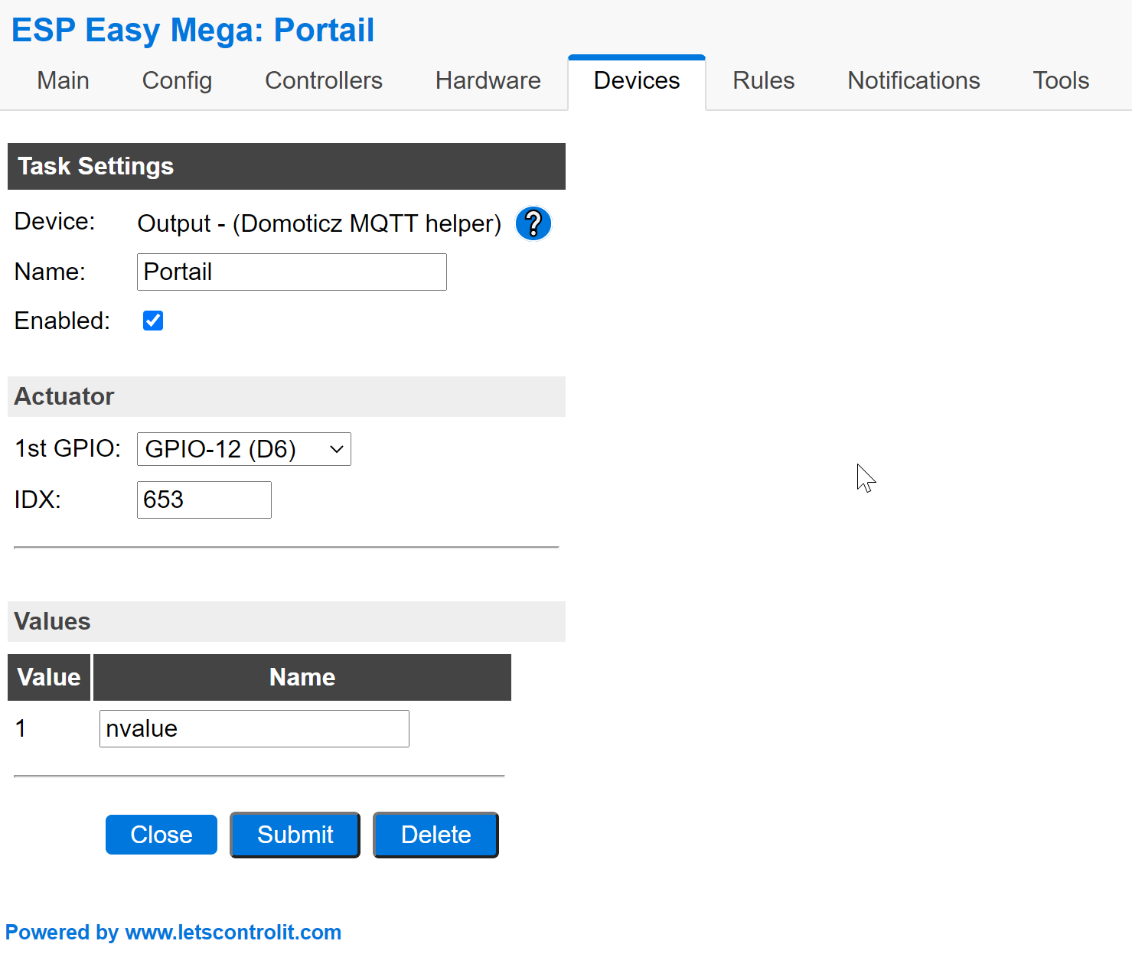Focus the Name field containing Portail
The image size is (1132, 980).
(x=291, y=272)
